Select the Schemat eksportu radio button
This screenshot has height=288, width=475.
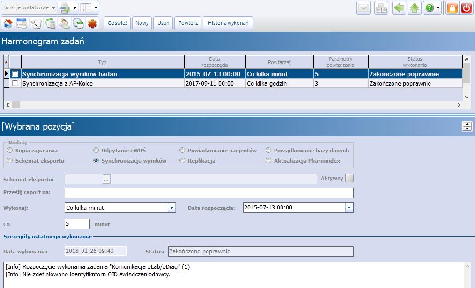(10, 160)
